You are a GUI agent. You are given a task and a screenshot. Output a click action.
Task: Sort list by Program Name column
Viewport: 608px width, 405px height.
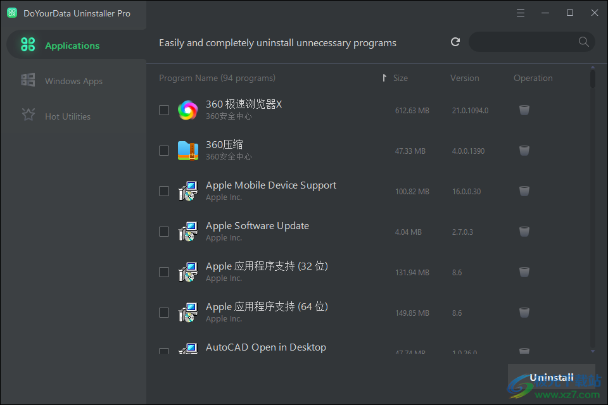point(217,78)
